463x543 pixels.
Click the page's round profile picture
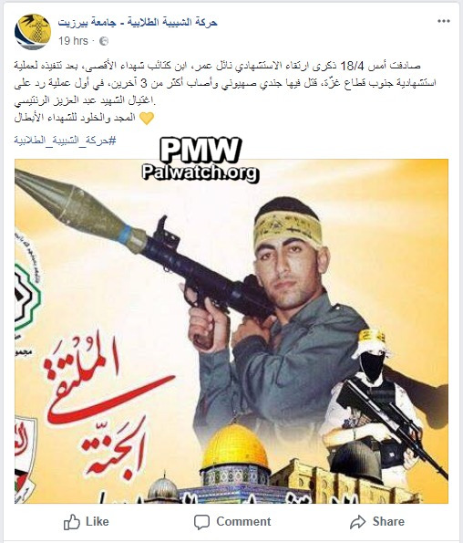pos(33,32)
